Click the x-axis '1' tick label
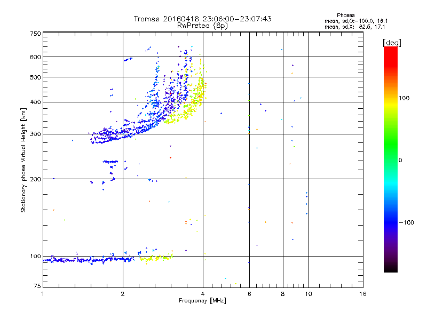427x320 pixels. coord(43,294)
